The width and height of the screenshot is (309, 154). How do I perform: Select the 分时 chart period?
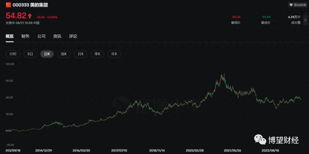tap(13, 54)
